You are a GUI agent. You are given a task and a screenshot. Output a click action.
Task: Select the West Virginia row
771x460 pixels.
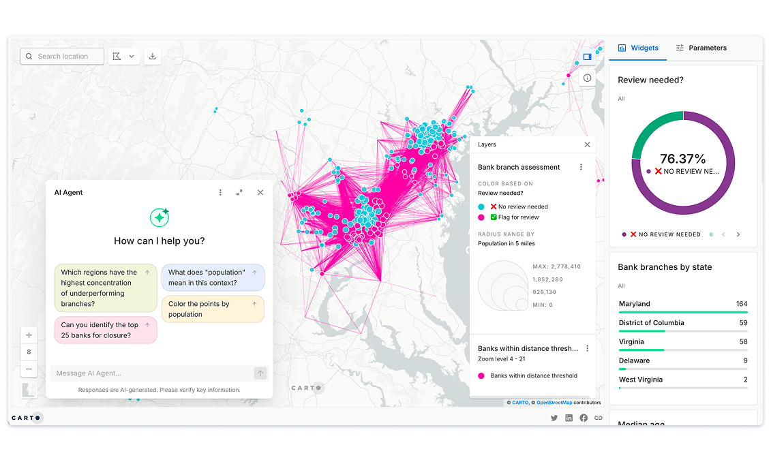pyautogui.click(x=683, y=382)
